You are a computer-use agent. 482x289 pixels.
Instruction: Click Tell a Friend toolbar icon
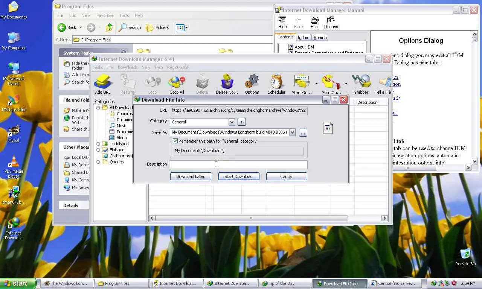383,84
